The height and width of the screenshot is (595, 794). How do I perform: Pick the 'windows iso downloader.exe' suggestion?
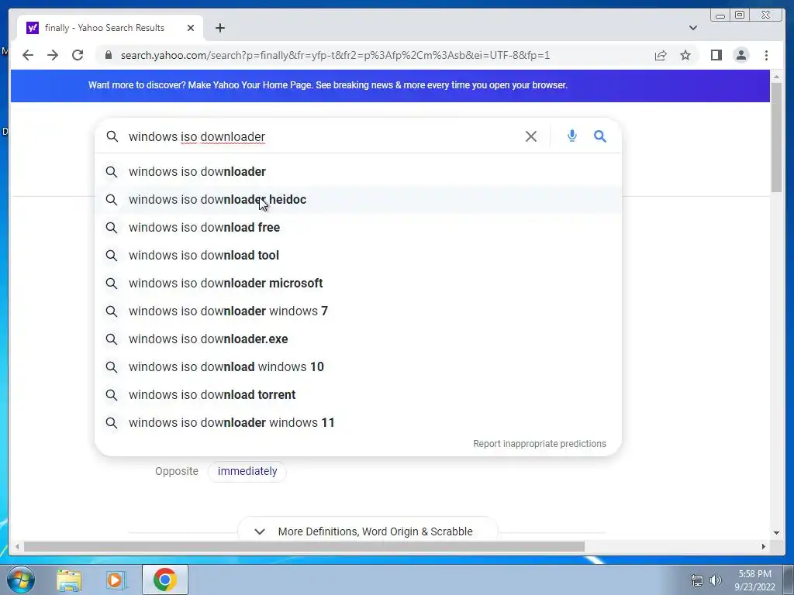pyautogui.click(x=358, y=339)
